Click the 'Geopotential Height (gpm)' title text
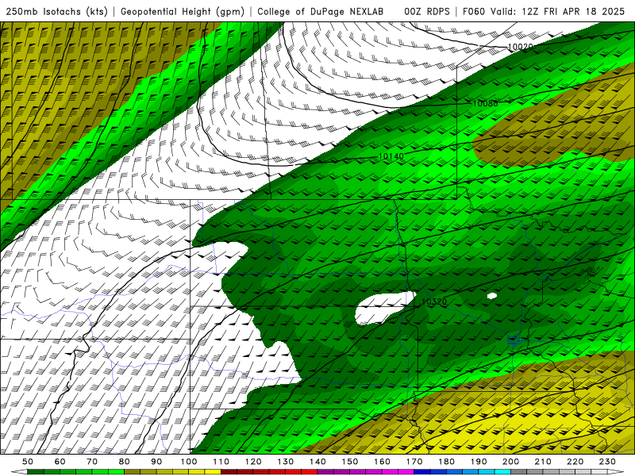This screenshot has height=476, width=635. [183, 11]
